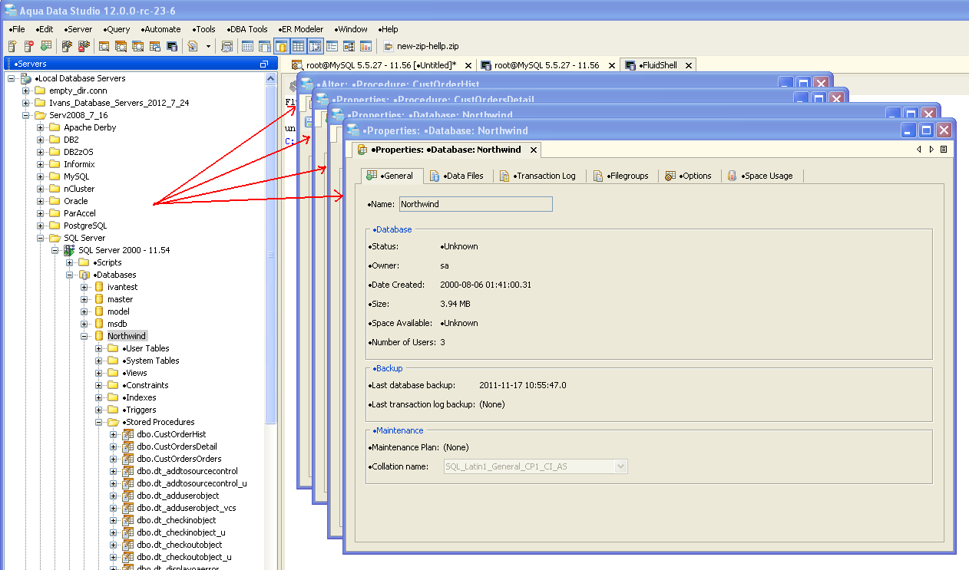Close the root@MySQL [Untitled]* editor tab
This screenshot has height=570, width=969.
coord(467,65)
